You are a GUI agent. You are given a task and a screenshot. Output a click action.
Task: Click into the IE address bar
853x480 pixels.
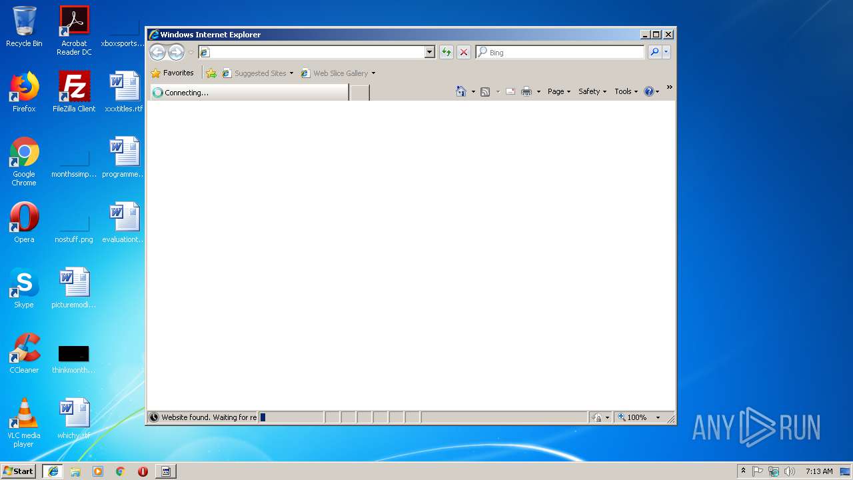pyautogui.click(x=311, y=52)
